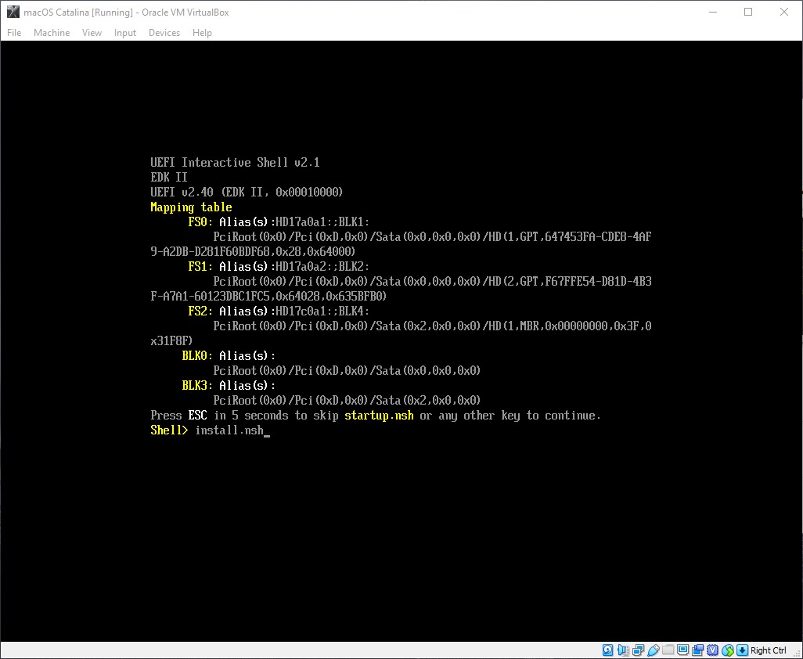Click the HD17c0a1 alias text

tap(301, 311)
